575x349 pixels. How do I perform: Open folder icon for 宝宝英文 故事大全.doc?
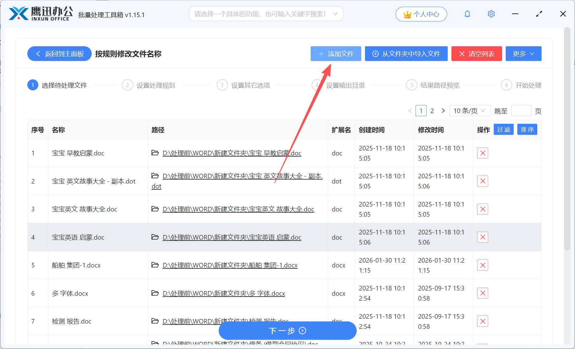pos(155,209)
